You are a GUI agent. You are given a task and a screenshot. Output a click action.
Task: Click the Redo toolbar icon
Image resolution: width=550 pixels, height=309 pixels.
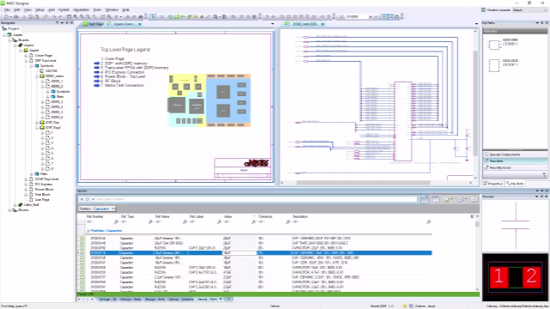pyautogui.click(x=60, y=16)
